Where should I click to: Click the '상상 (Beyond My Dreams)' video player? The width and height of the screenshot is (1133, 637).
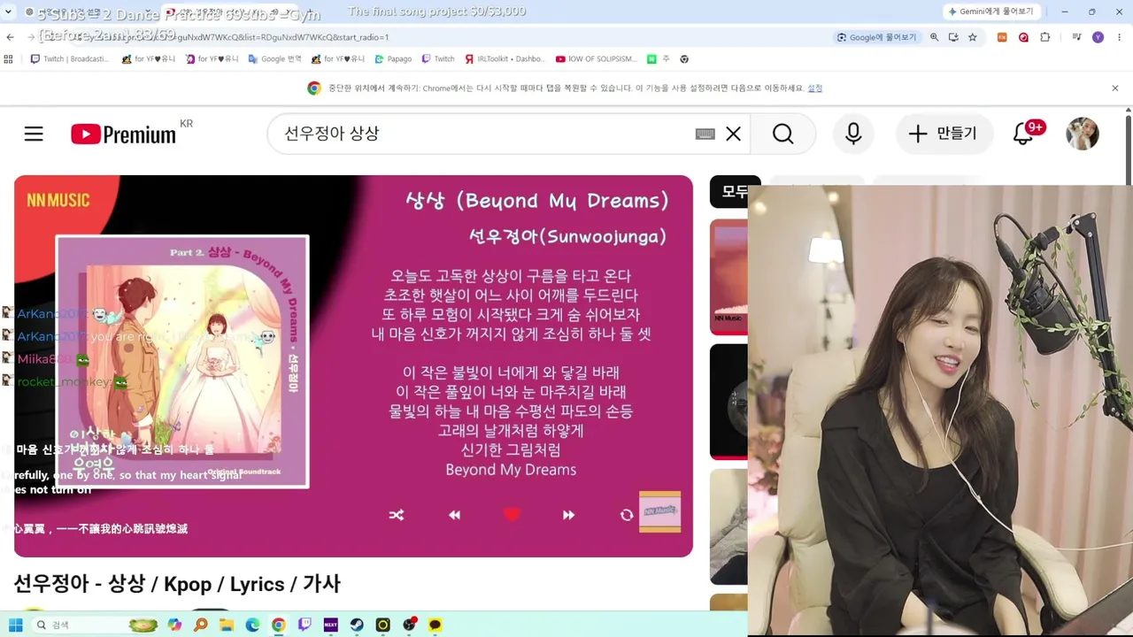(x=353, y=366)
